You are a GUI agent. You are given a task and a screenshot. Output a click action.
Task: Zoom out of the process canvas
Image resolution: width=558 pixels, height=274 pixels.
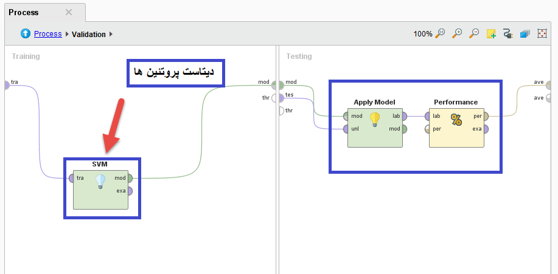click(x=473, y=34)
